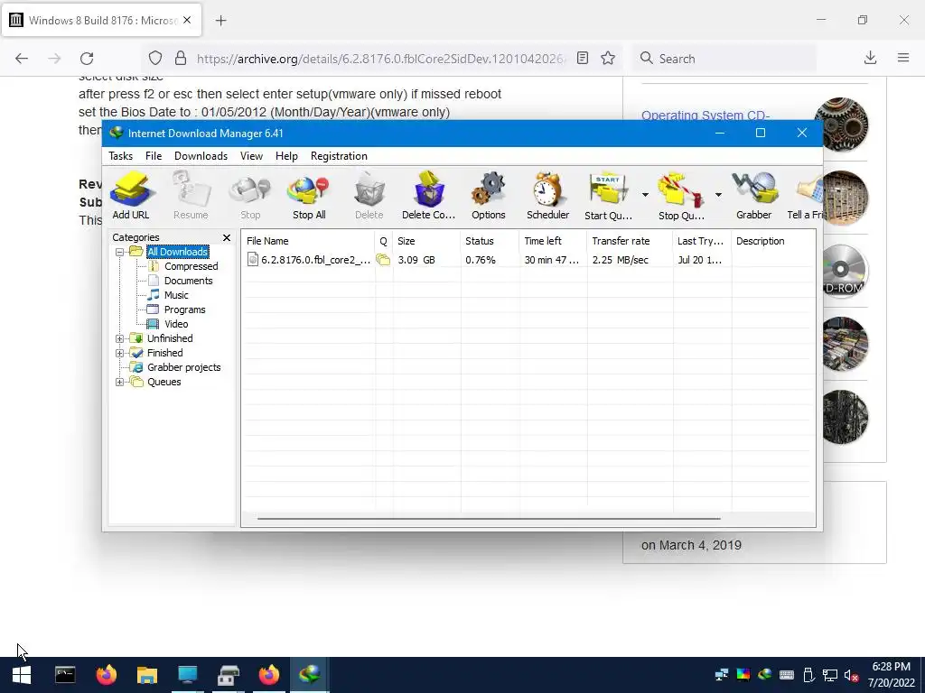Open the Registration menu
Screen dimensions: 925x693
click(339, 155)
